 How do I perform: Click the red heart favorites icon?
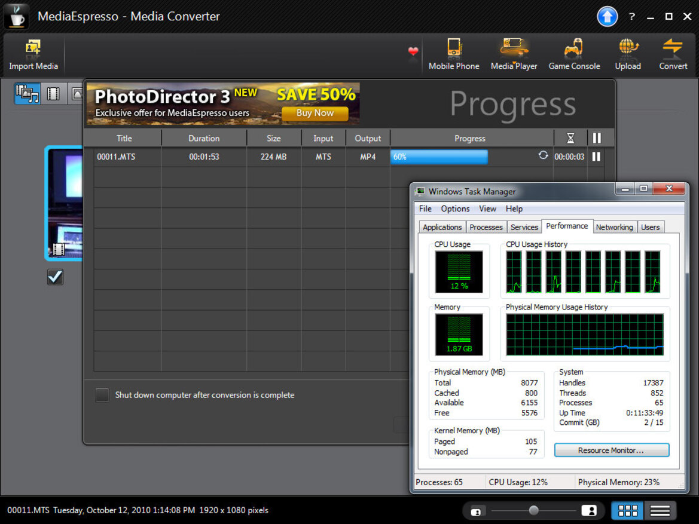click(413, 51)
